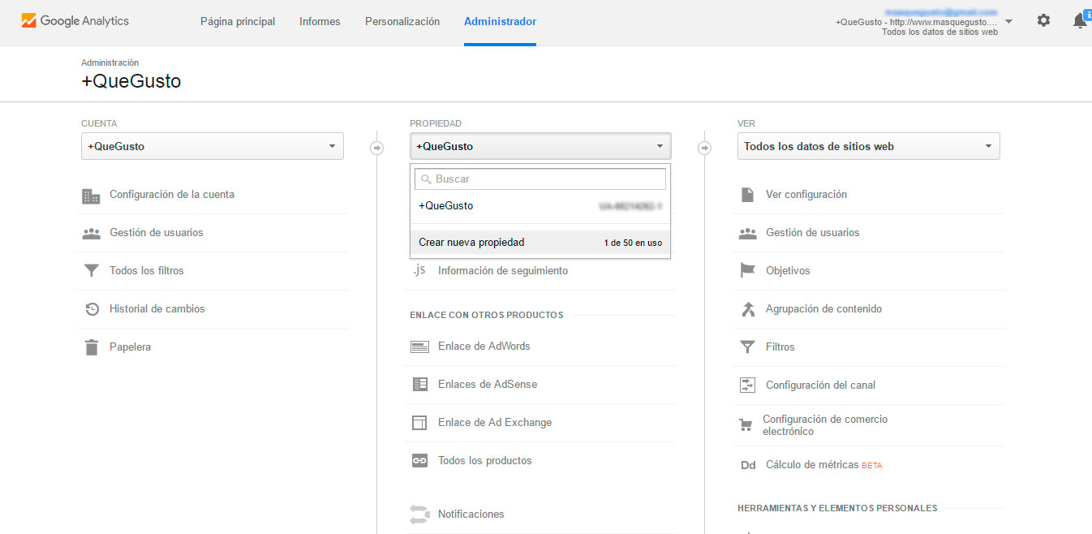Click the arrow between Propiedad and Ver
Screen dimensions: 1092x534
(704, 148)
